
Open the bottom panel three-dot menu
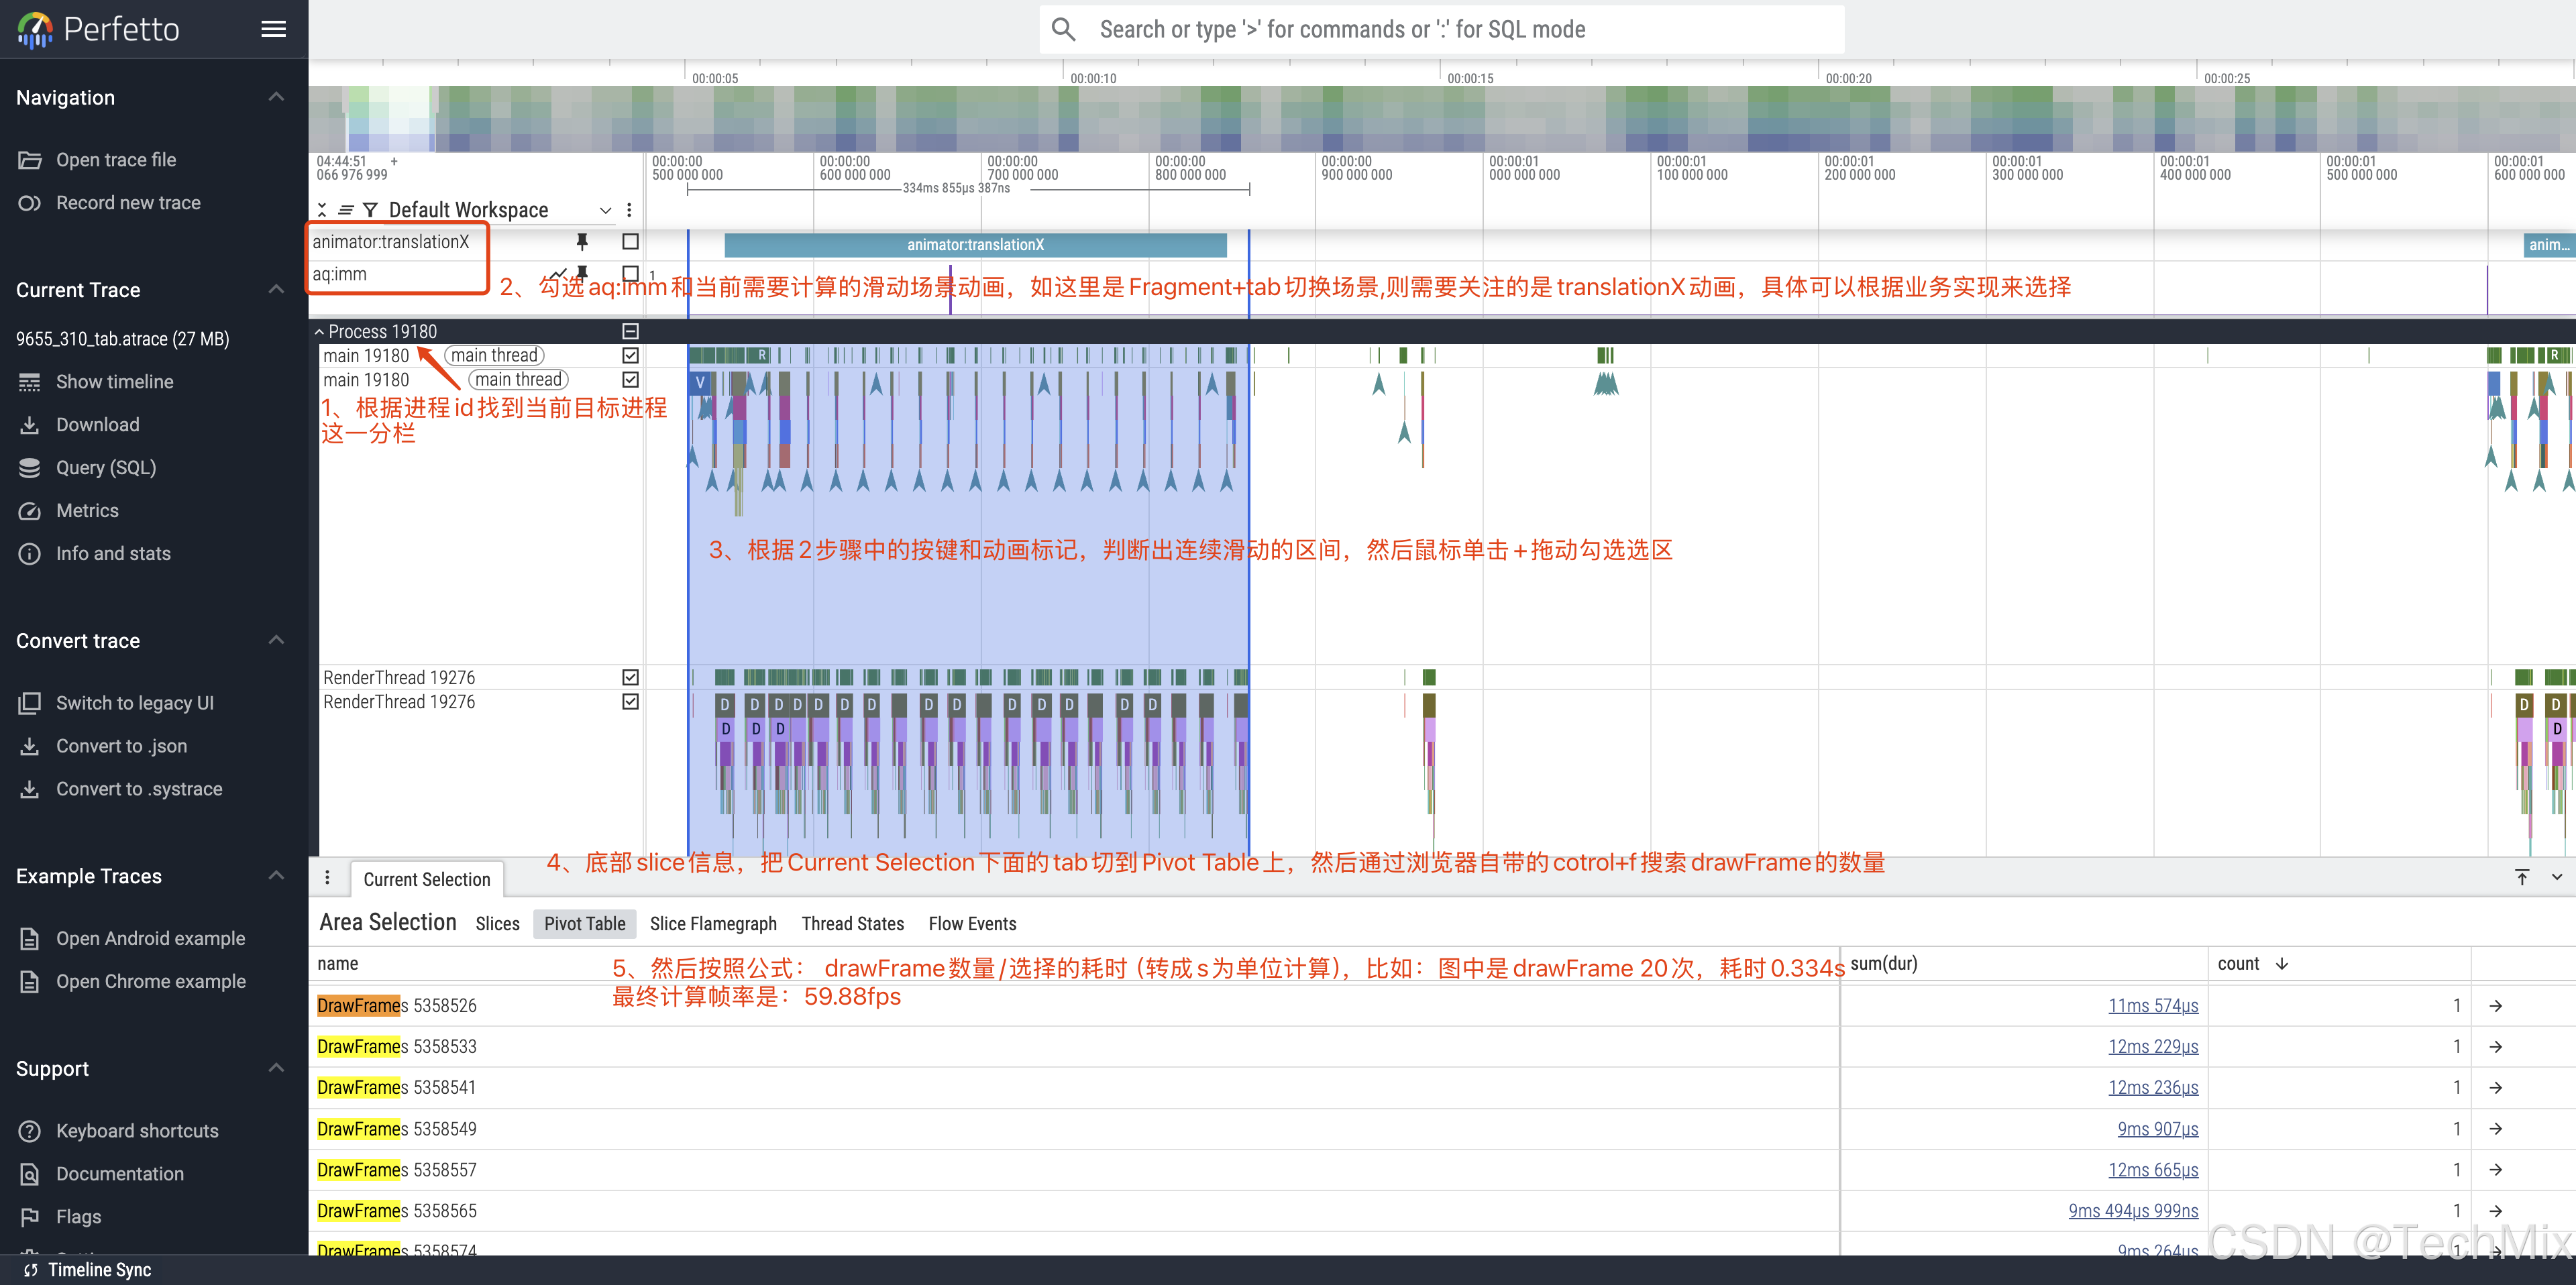pos(327,877)
